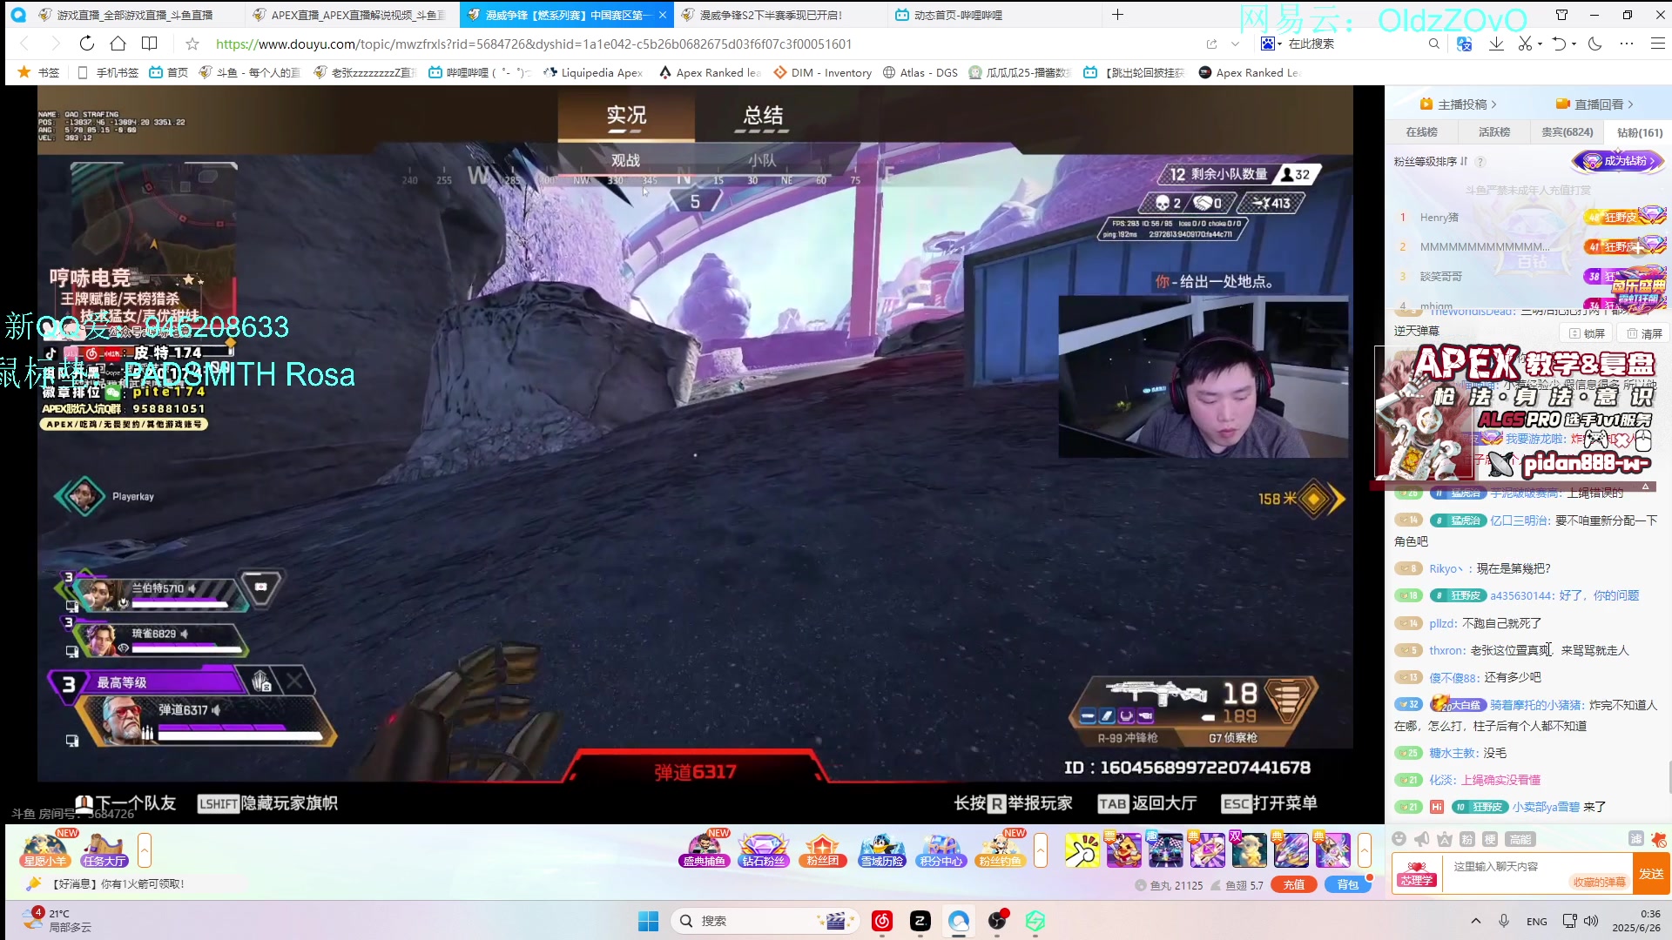
Task: Show hidden system tray icons chevron
Action: [x=1475, y=921]
